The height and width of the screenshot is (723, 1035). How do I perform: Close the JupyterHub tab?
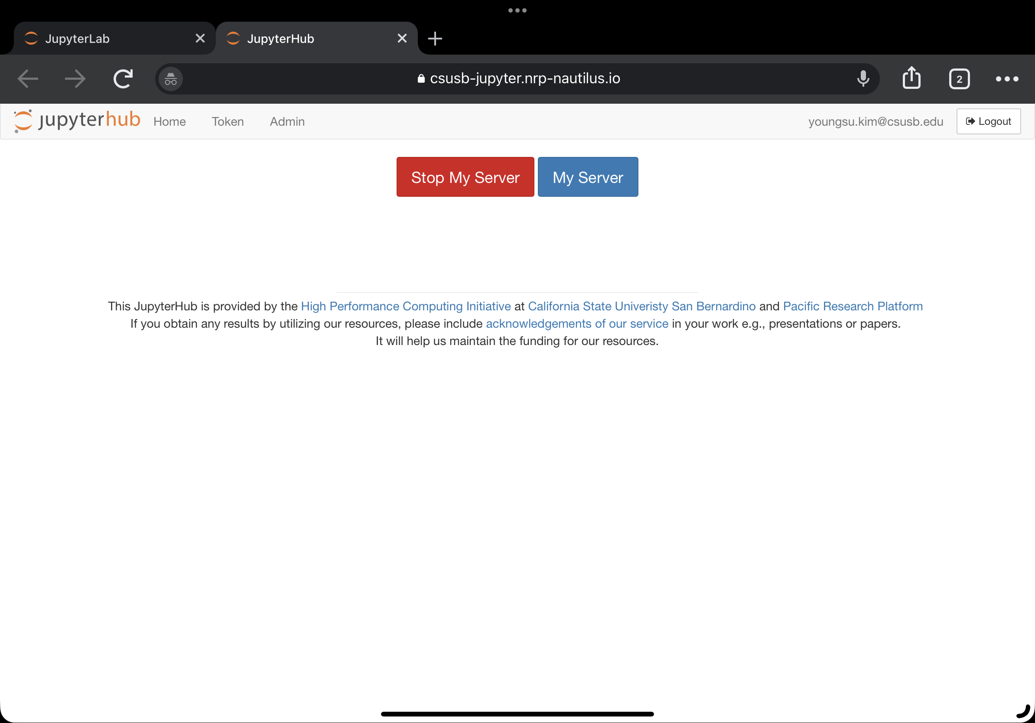[x=402, y=39]
